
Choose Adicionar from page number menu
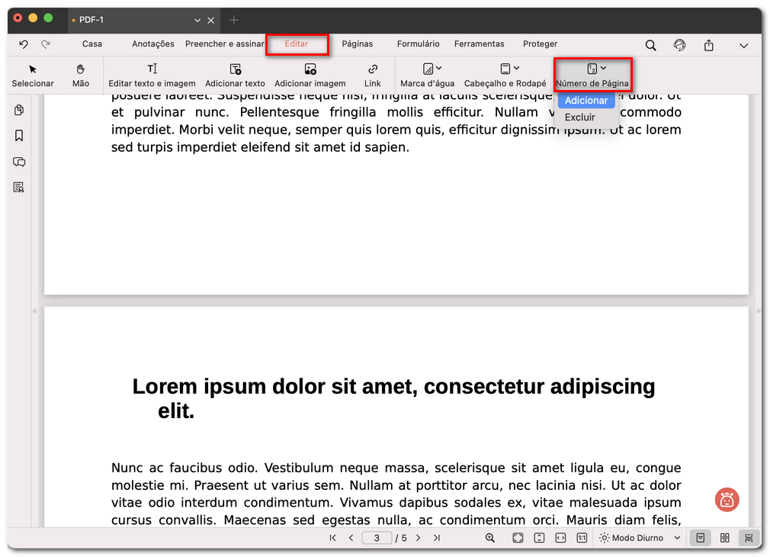click(586, 101)
